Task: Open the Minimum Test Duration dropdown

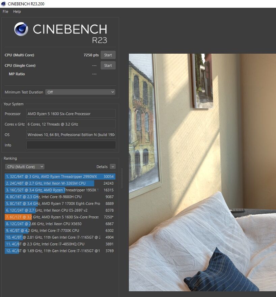Action: coord(80,92)
